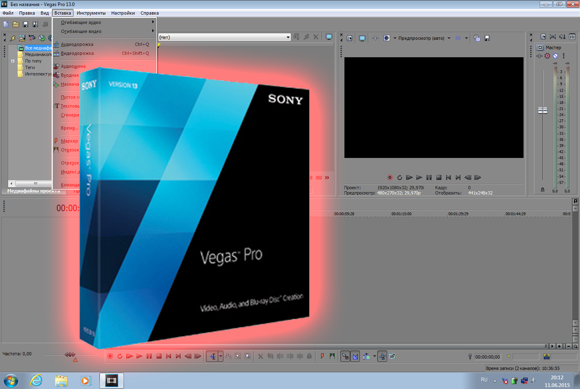
Task: Toggle Enable Snapping in timeline toolbar
Action: click(x=345, y=357)
